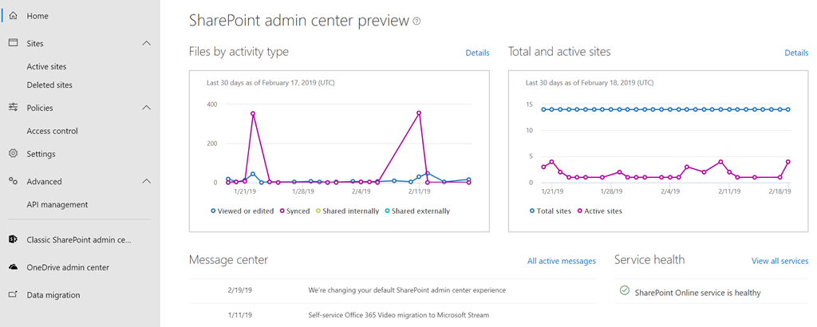
Task: Open Active sites page
Action: [46, 67]
